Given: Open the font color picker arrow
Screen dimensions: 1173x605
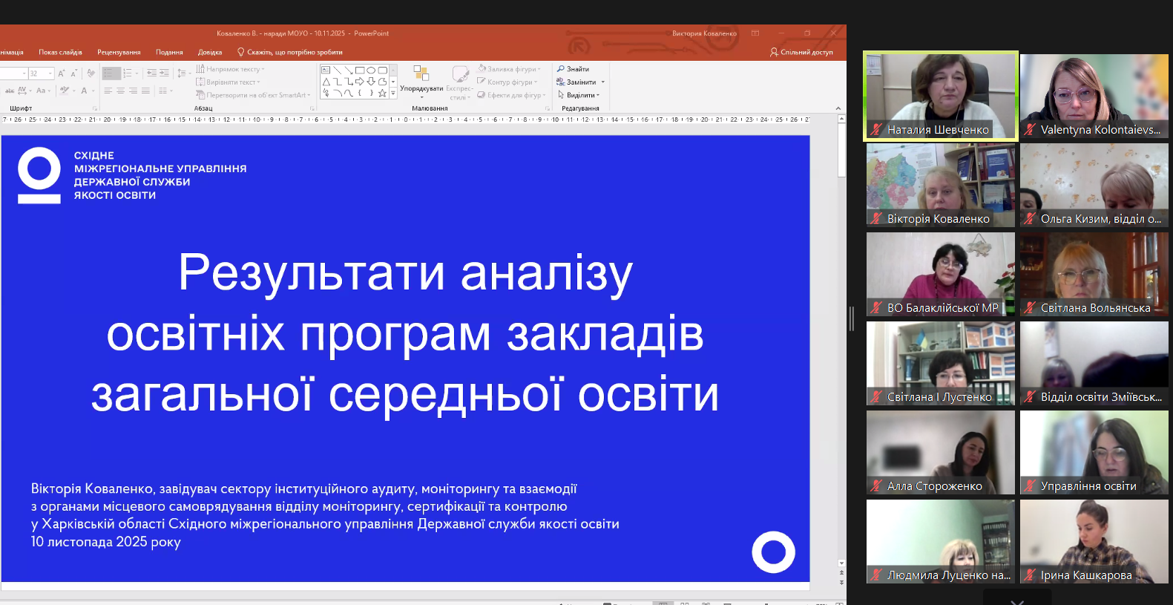Looking at the screenshot, I should tap(93, 91).
